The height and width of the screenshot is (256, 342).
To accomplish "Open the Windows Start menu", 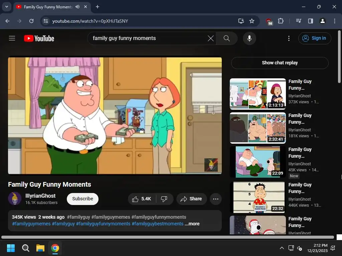I will pyautogui.click(x=11, y=248).
